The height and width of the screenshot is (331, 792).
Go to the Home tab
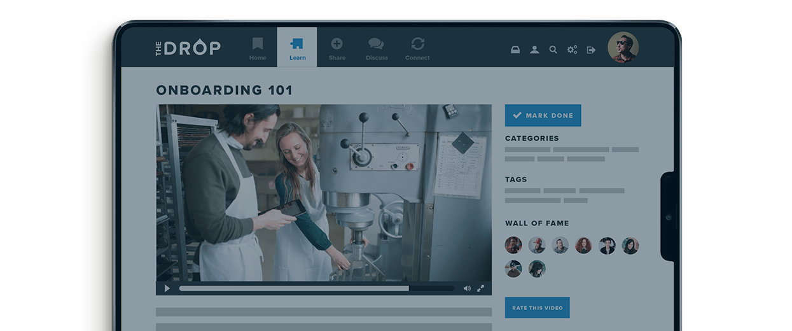click(258, 48)
